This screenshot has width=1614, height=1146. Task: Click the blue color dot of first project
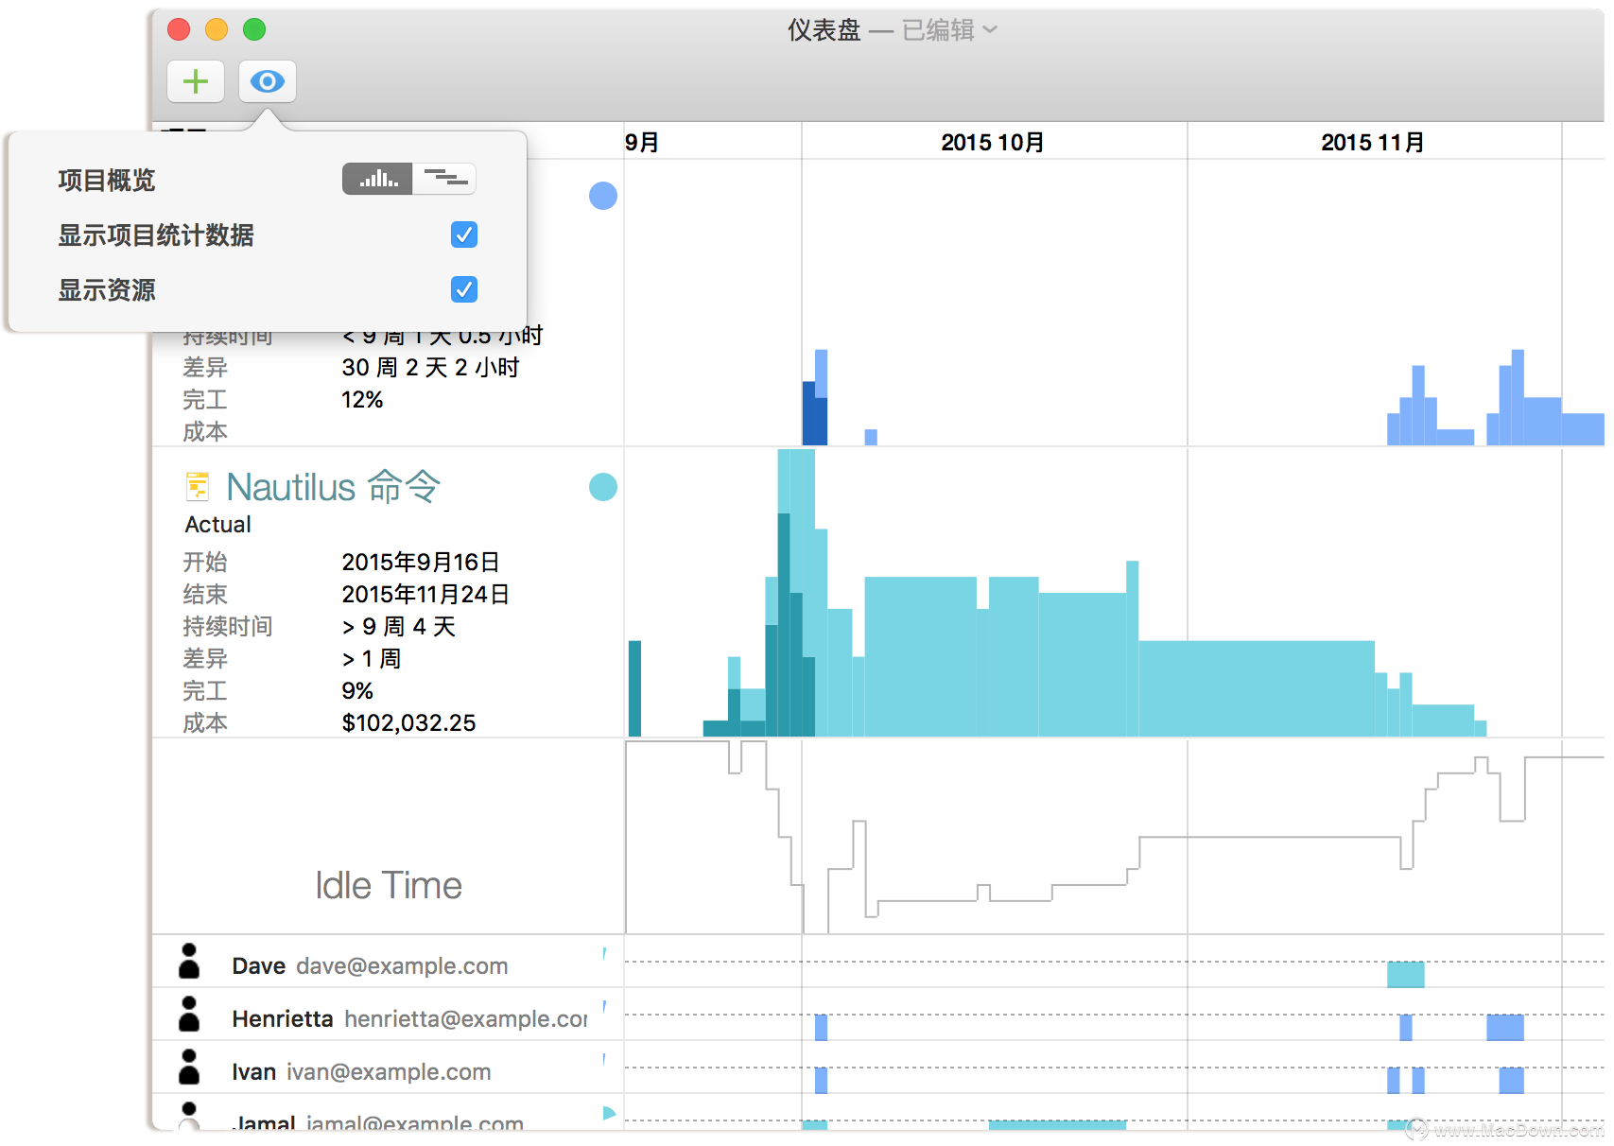[x=603, y=196]
